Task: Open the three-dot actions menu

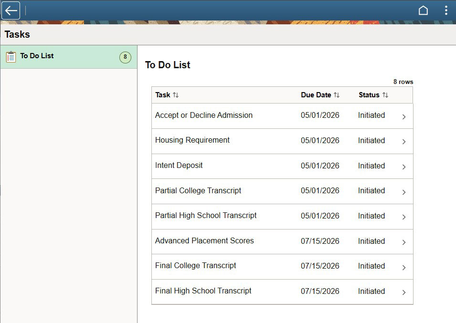Action: pyautogui.click(x=446, y=10)
